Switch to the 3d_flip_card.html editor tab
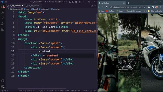This screenshot has height=92, width=163. point(15,6)
